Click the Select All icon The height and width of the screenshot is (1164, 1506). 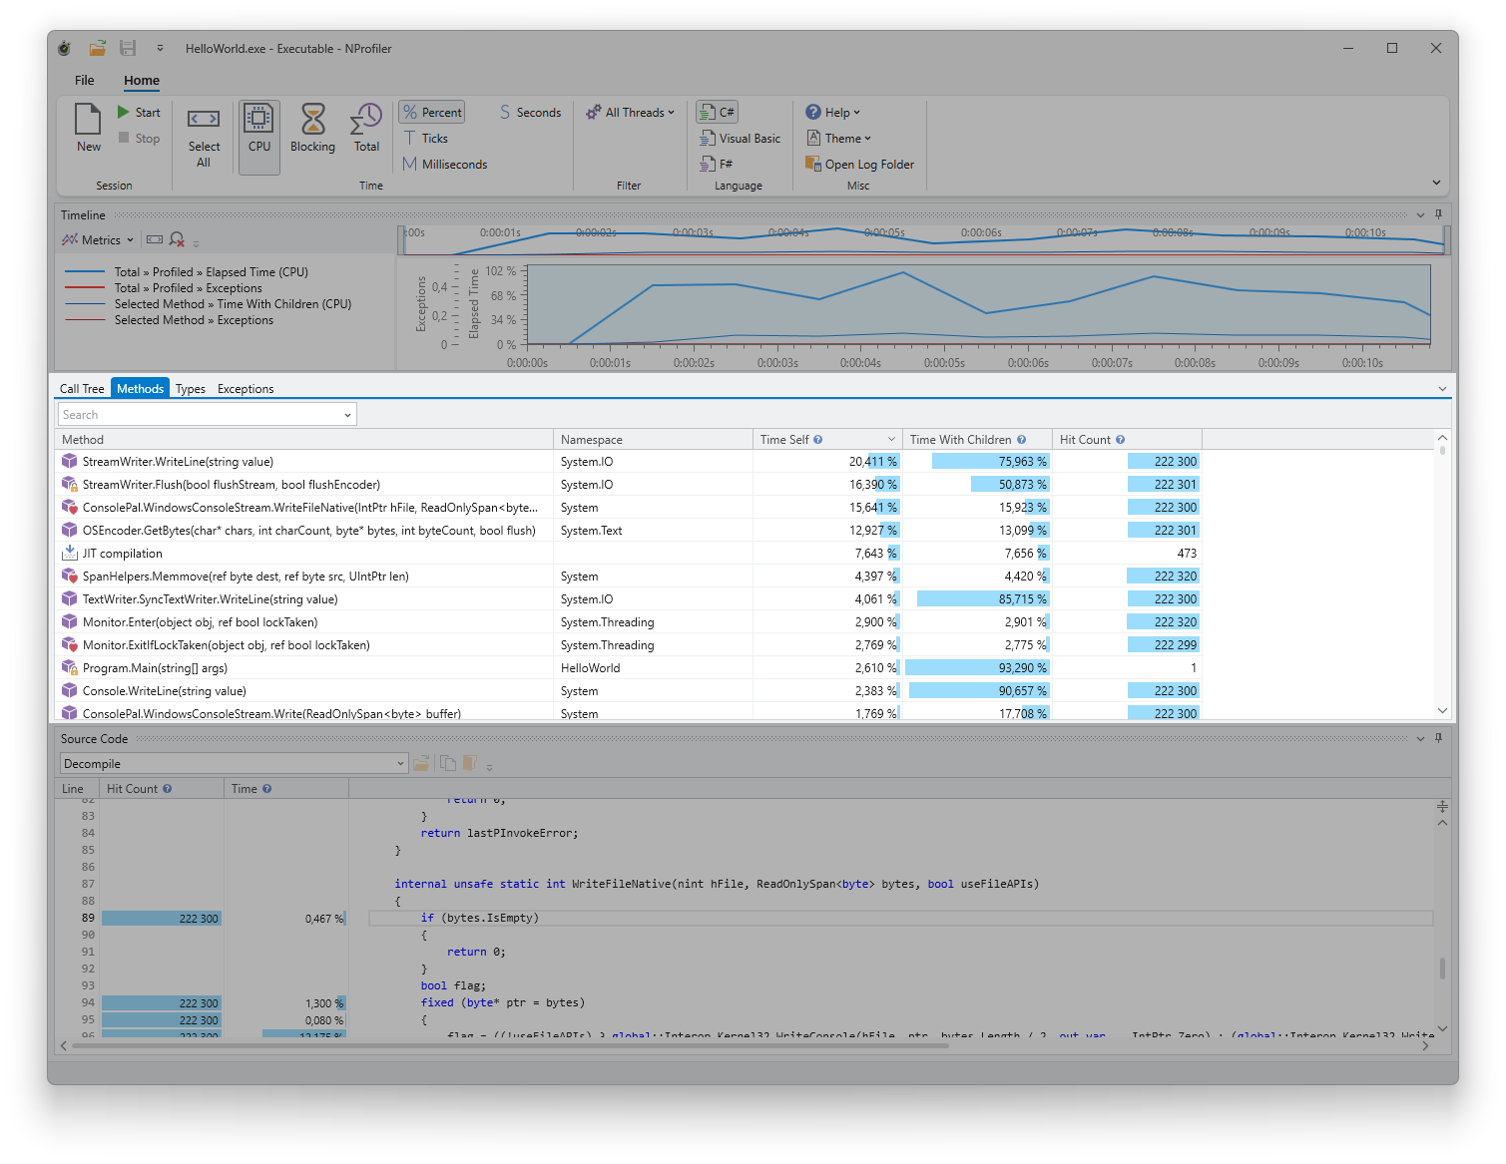click(204, 121)
